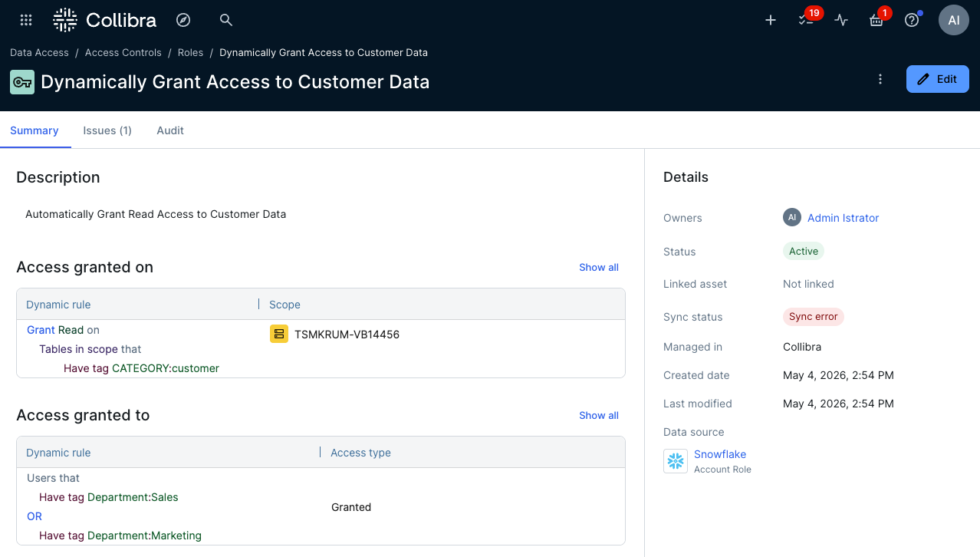Click the Account Role text under Snowflake
The image size is (980, 557).
tap(722, 470)
